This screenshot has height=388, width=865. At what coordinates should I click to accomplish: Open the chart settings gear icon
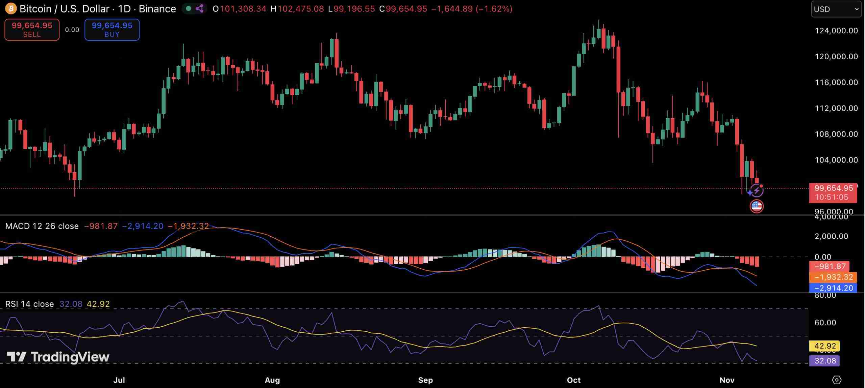coord(837,380)
